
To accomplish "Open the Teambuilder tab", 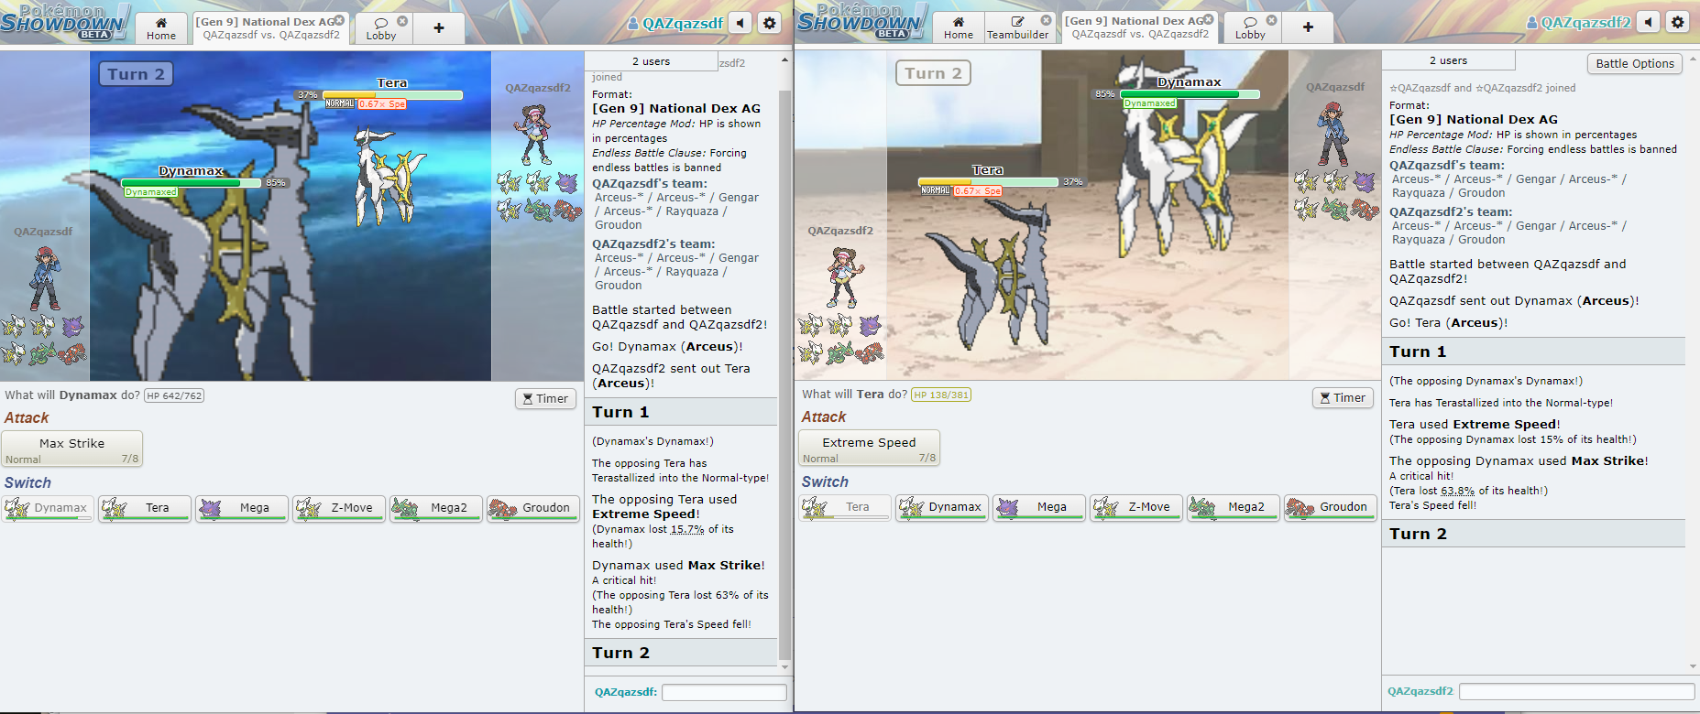I will (1017, 27).
